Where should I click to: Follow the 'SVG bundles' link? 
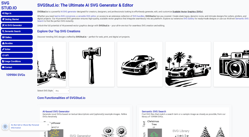tap(139, 16)
